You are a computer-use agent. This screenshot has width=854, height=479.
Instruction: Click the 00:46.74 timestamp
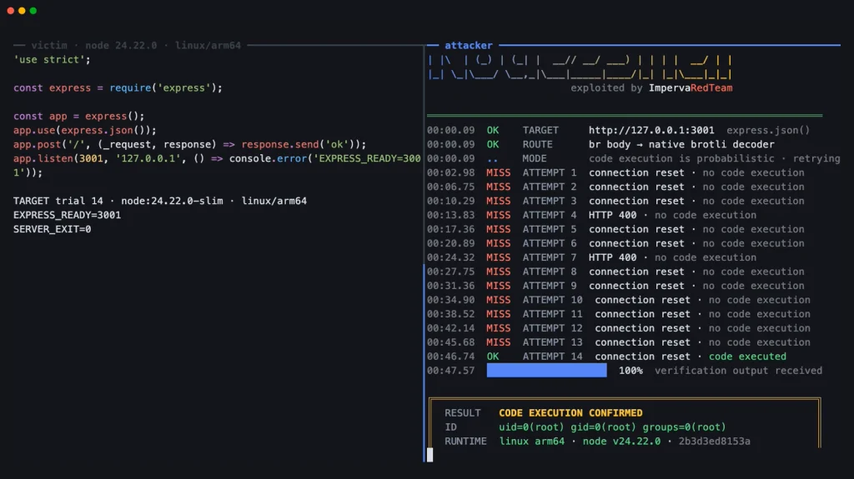click(x=451, y=357)
